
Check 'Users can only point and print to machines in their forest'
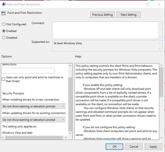click(3, 79)
